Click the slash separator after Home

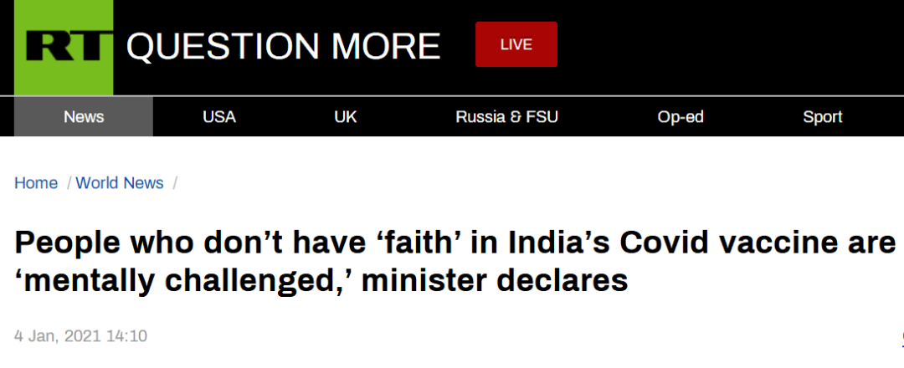[70, 183]
